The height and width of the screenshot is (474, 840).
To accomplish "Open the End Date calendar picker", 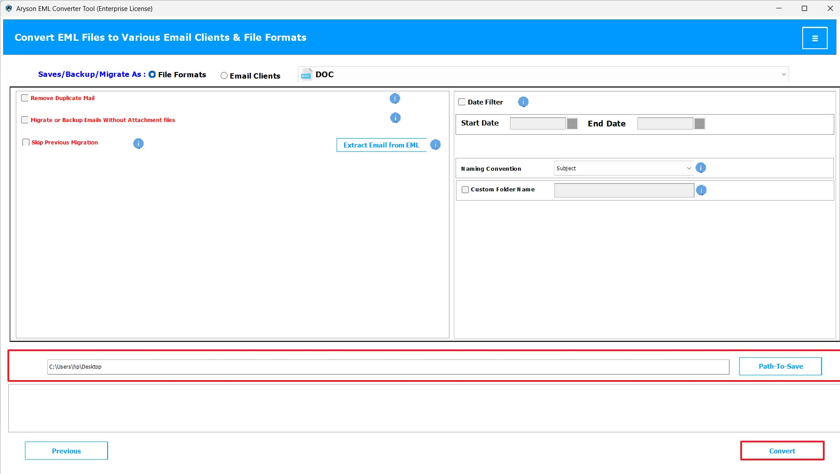I will tap(699, 124).
